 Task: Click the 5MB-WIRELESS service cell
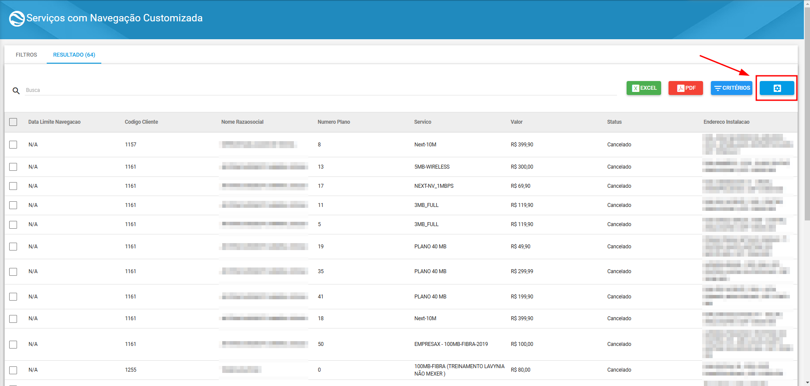432,167
